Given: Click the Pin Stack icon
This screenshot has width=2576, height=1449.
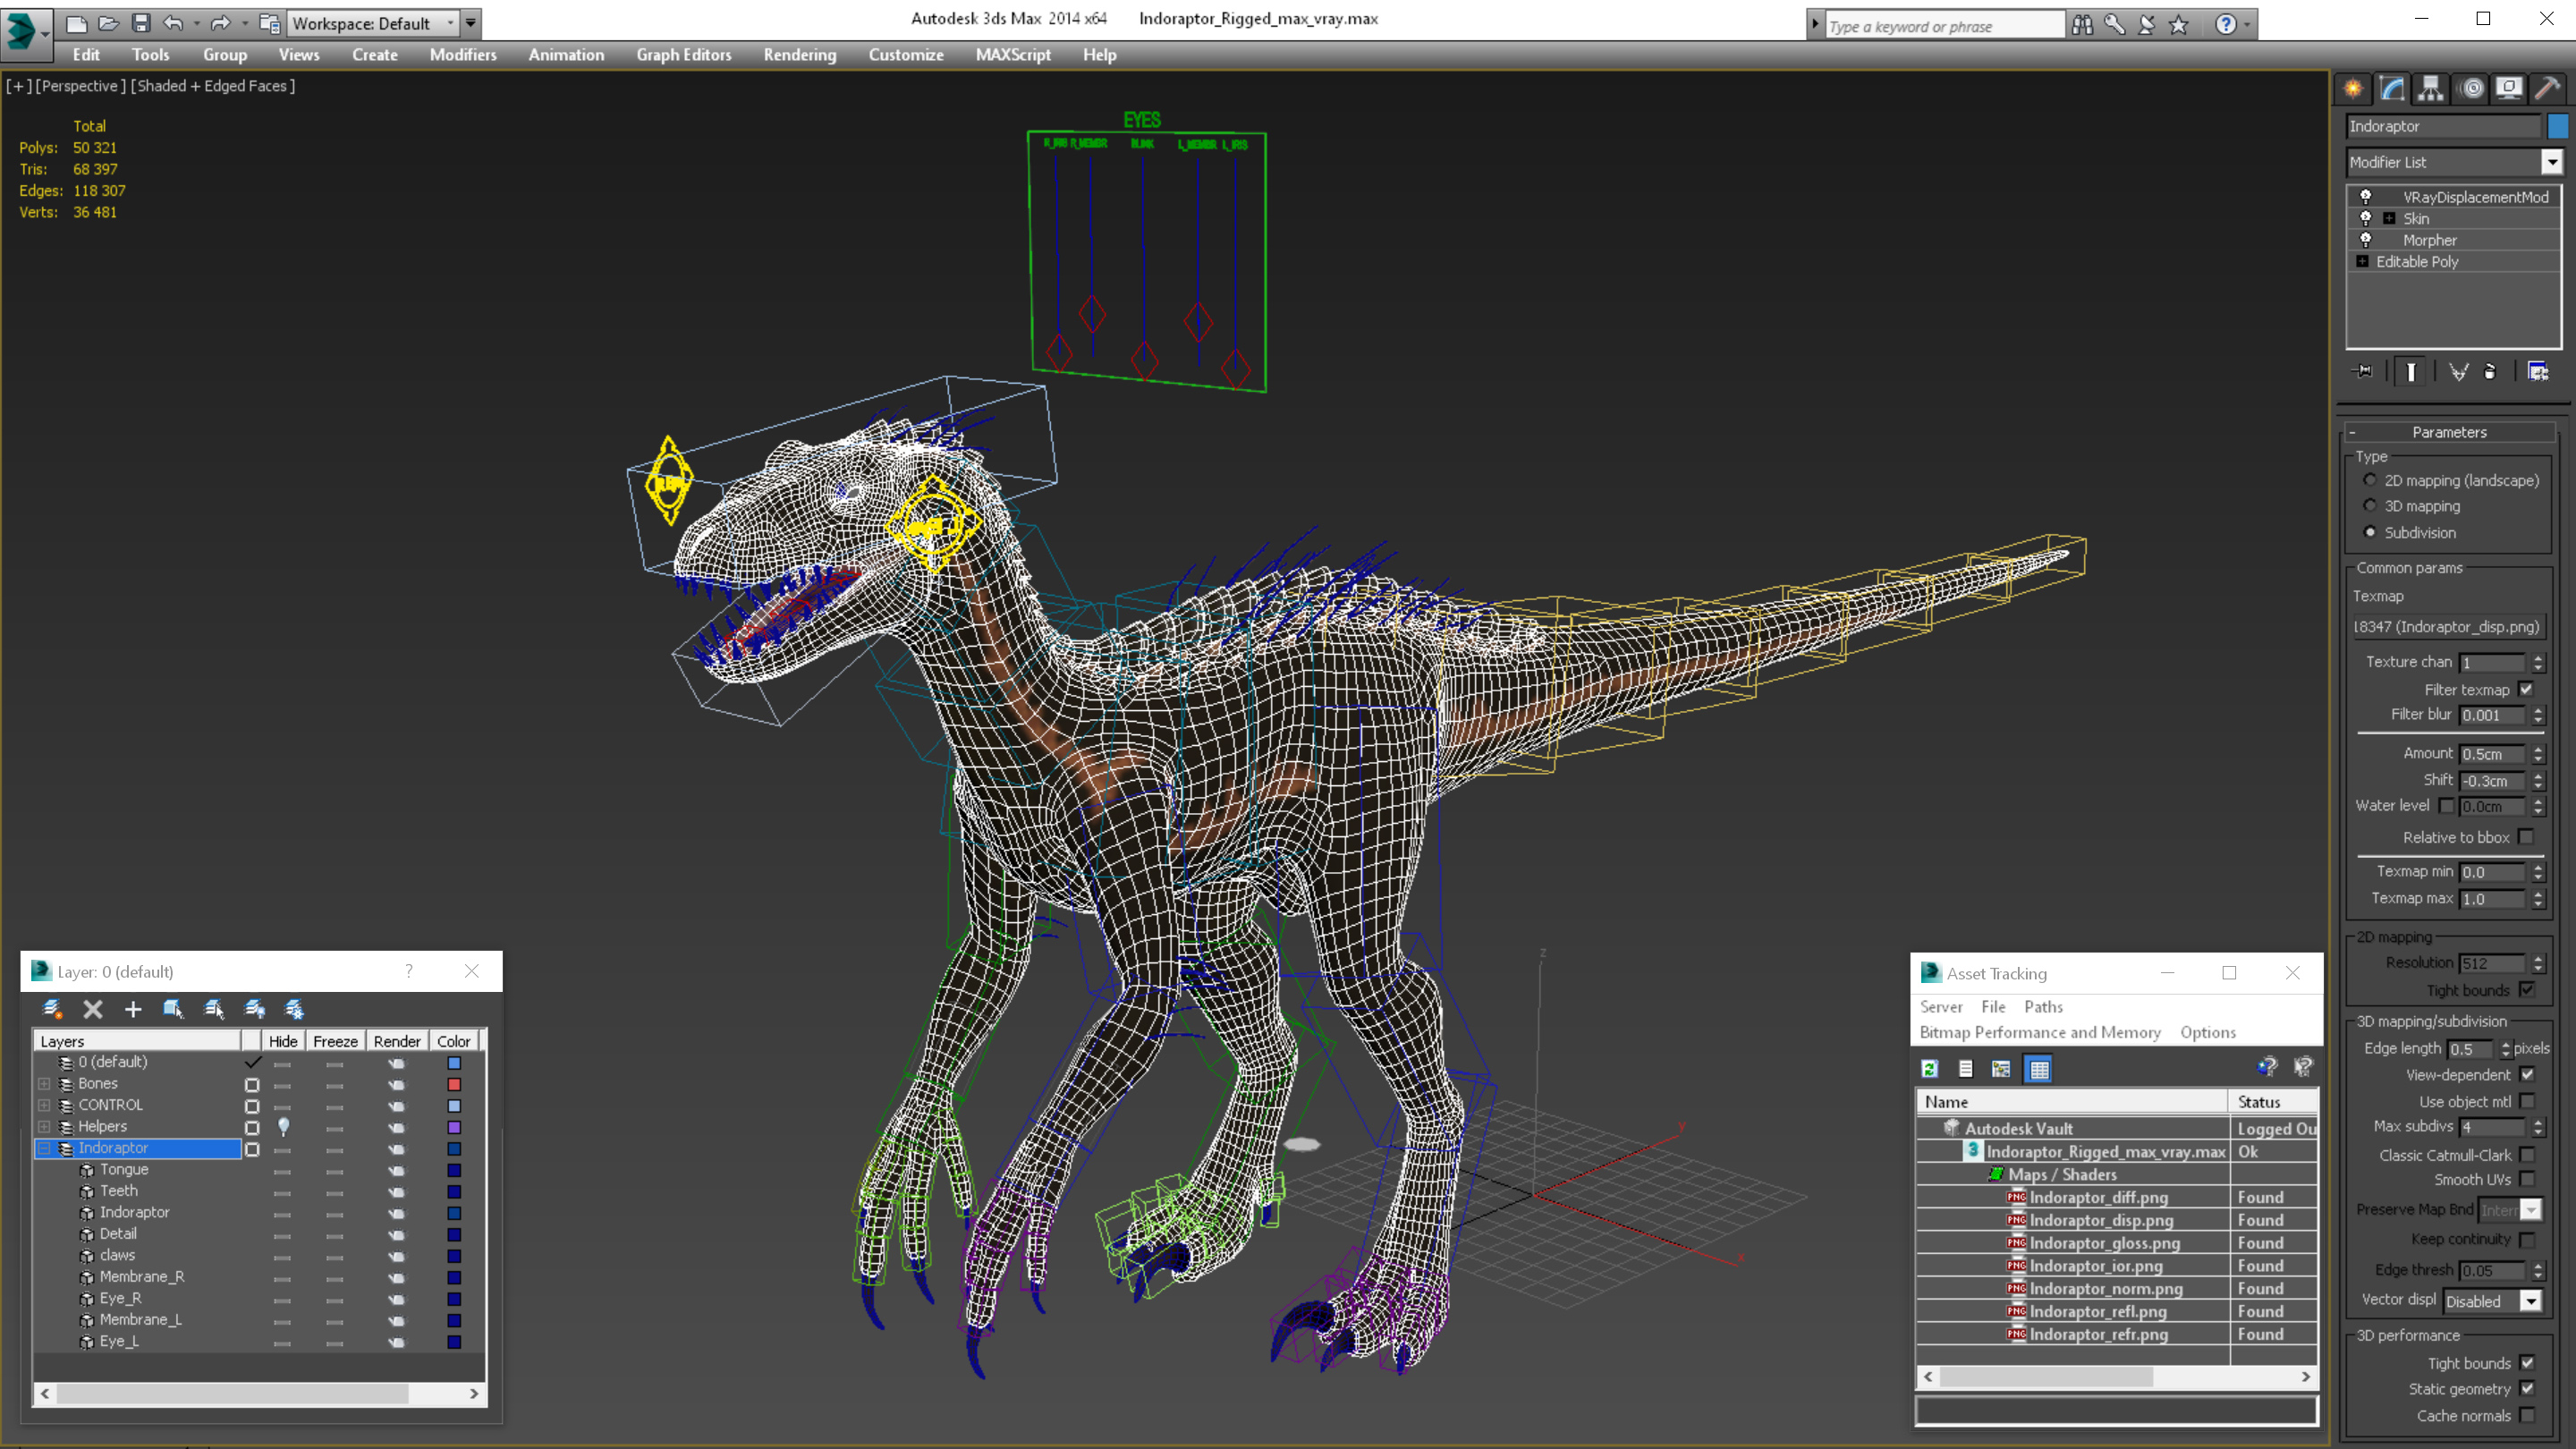Looking at the screenshot, I should click(2364, 372).
